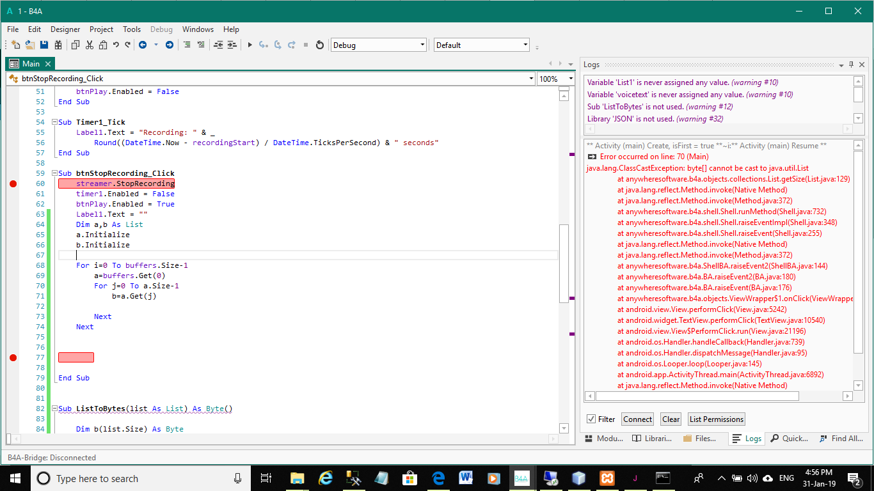
Task: Toggle the breakpoint on line 77
Action: click(x=13, y=358)
